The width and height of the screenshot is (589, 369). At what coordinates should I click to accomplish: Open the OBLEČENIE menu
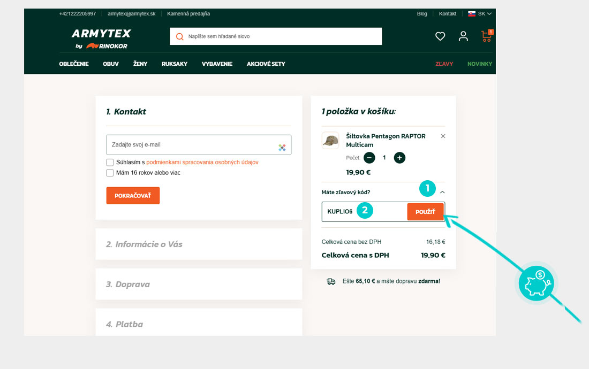pos(74,64)
